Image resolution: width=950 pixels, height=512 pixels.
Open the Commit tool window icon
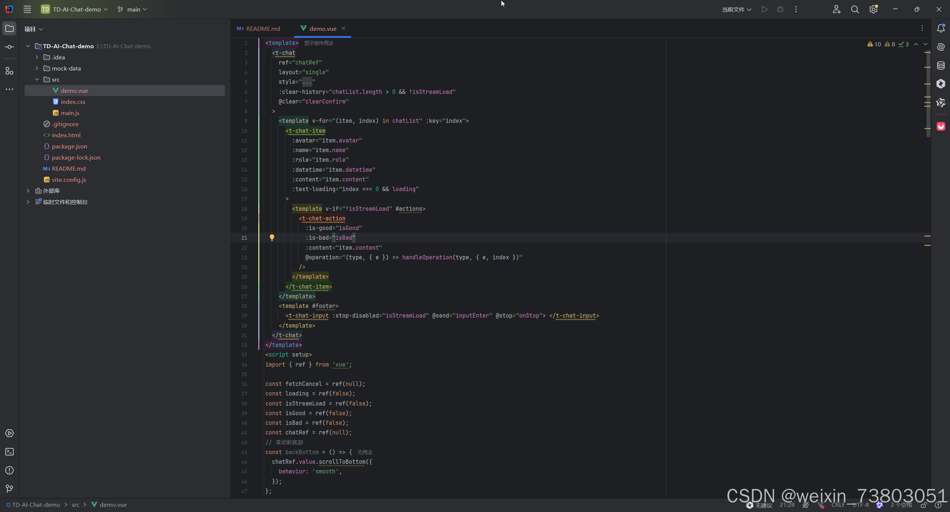10,47
